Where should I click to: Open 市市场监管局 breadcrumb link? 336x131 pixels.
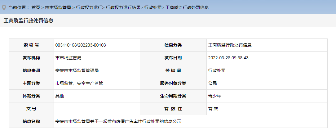(58, 7)
